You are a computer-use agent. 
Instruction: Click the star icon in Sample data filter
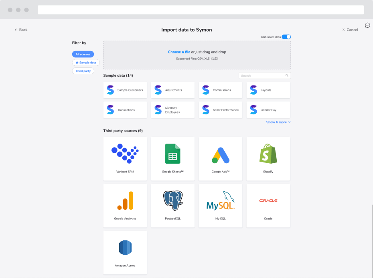77,63
